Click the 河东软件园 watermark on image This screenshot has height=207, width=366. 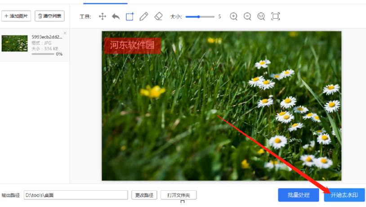[x=132, y=45]
